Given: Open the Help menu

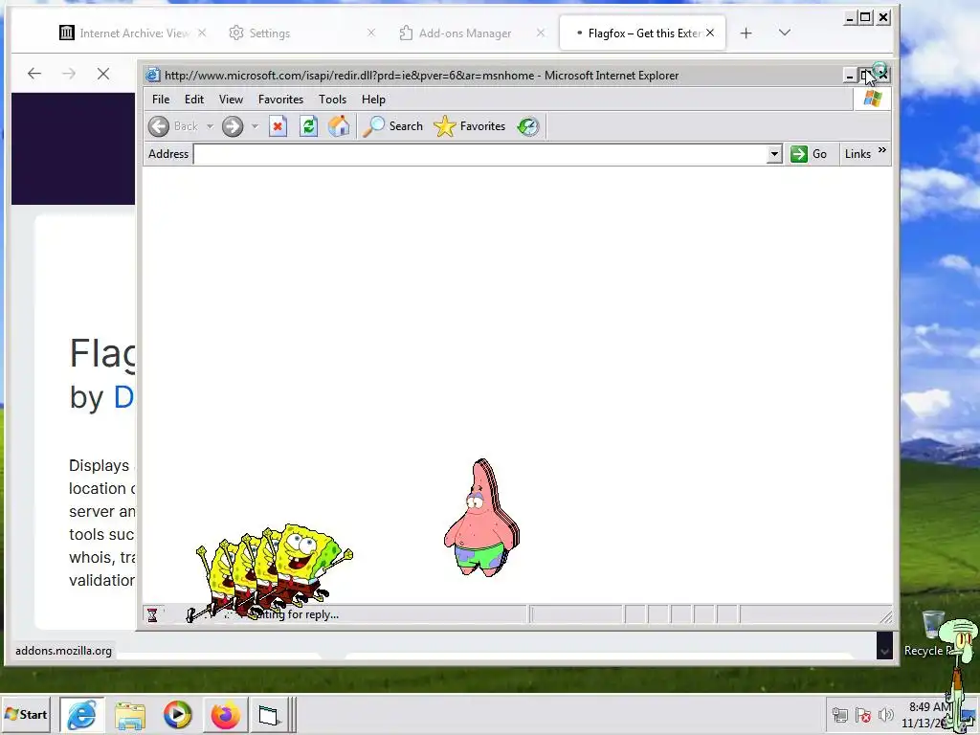Looking at the screenshot, I should click(373, 100).
